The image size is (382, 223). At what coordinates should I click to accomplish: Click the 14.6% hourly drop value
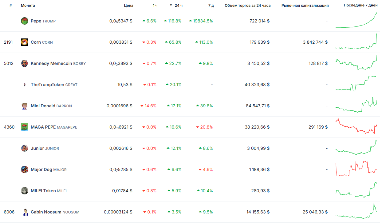coord(148,106)
